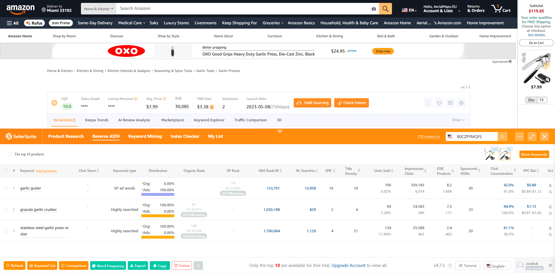This screenshot has height=273, width=555.
Task: Open the Home & Kitchen search category dropdown
Action: click(x=98, y=9)
